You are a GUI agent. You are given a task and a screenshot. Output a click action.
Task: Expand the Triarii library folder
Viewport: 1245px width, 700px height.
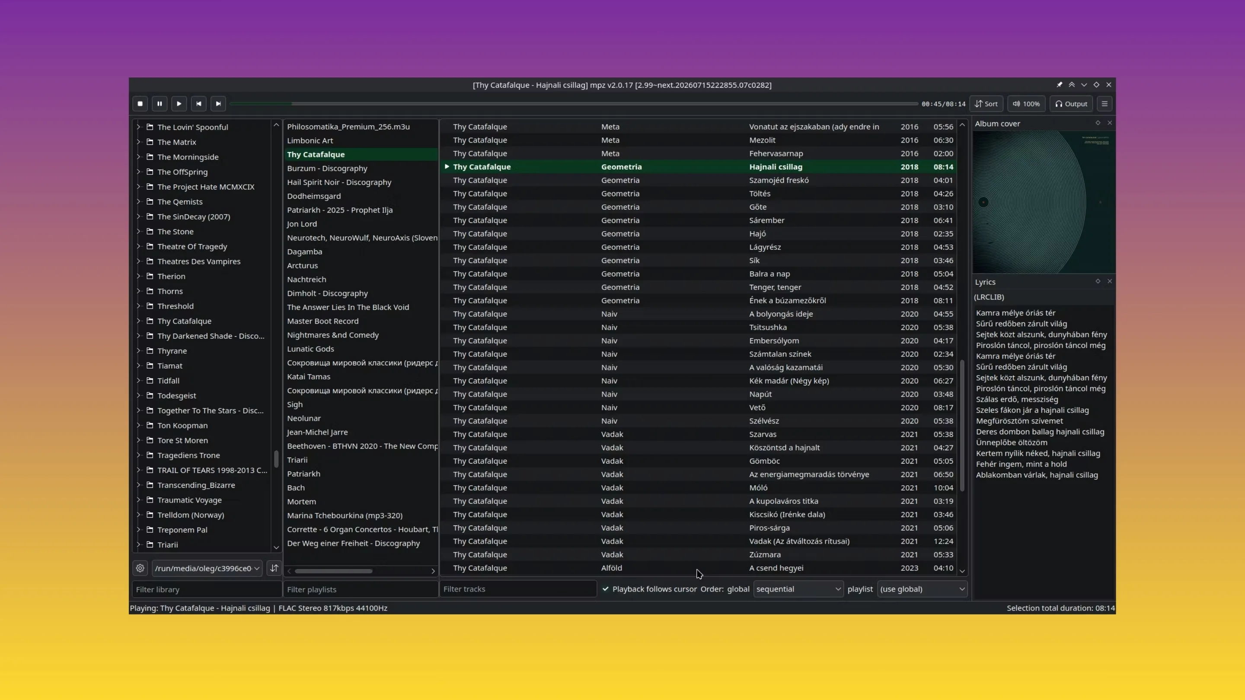pyautogui.click(x=138, y=544)
